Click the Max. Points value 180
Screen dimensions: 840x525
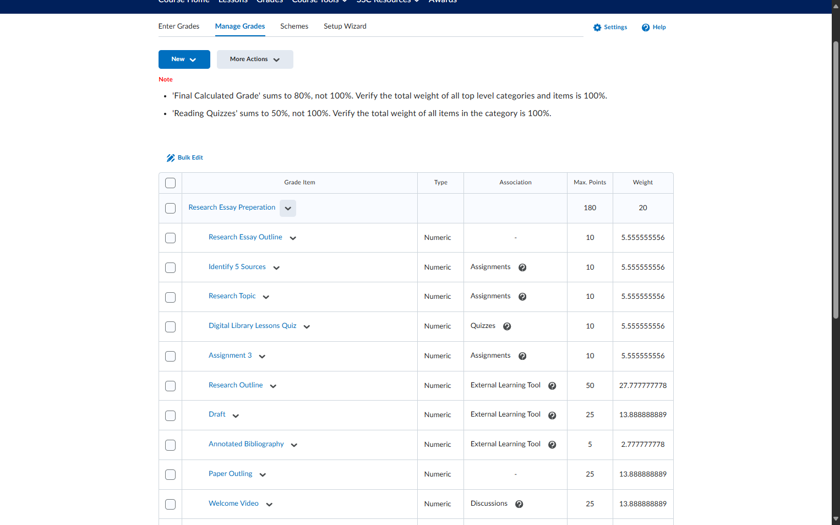tap(590, 208)
